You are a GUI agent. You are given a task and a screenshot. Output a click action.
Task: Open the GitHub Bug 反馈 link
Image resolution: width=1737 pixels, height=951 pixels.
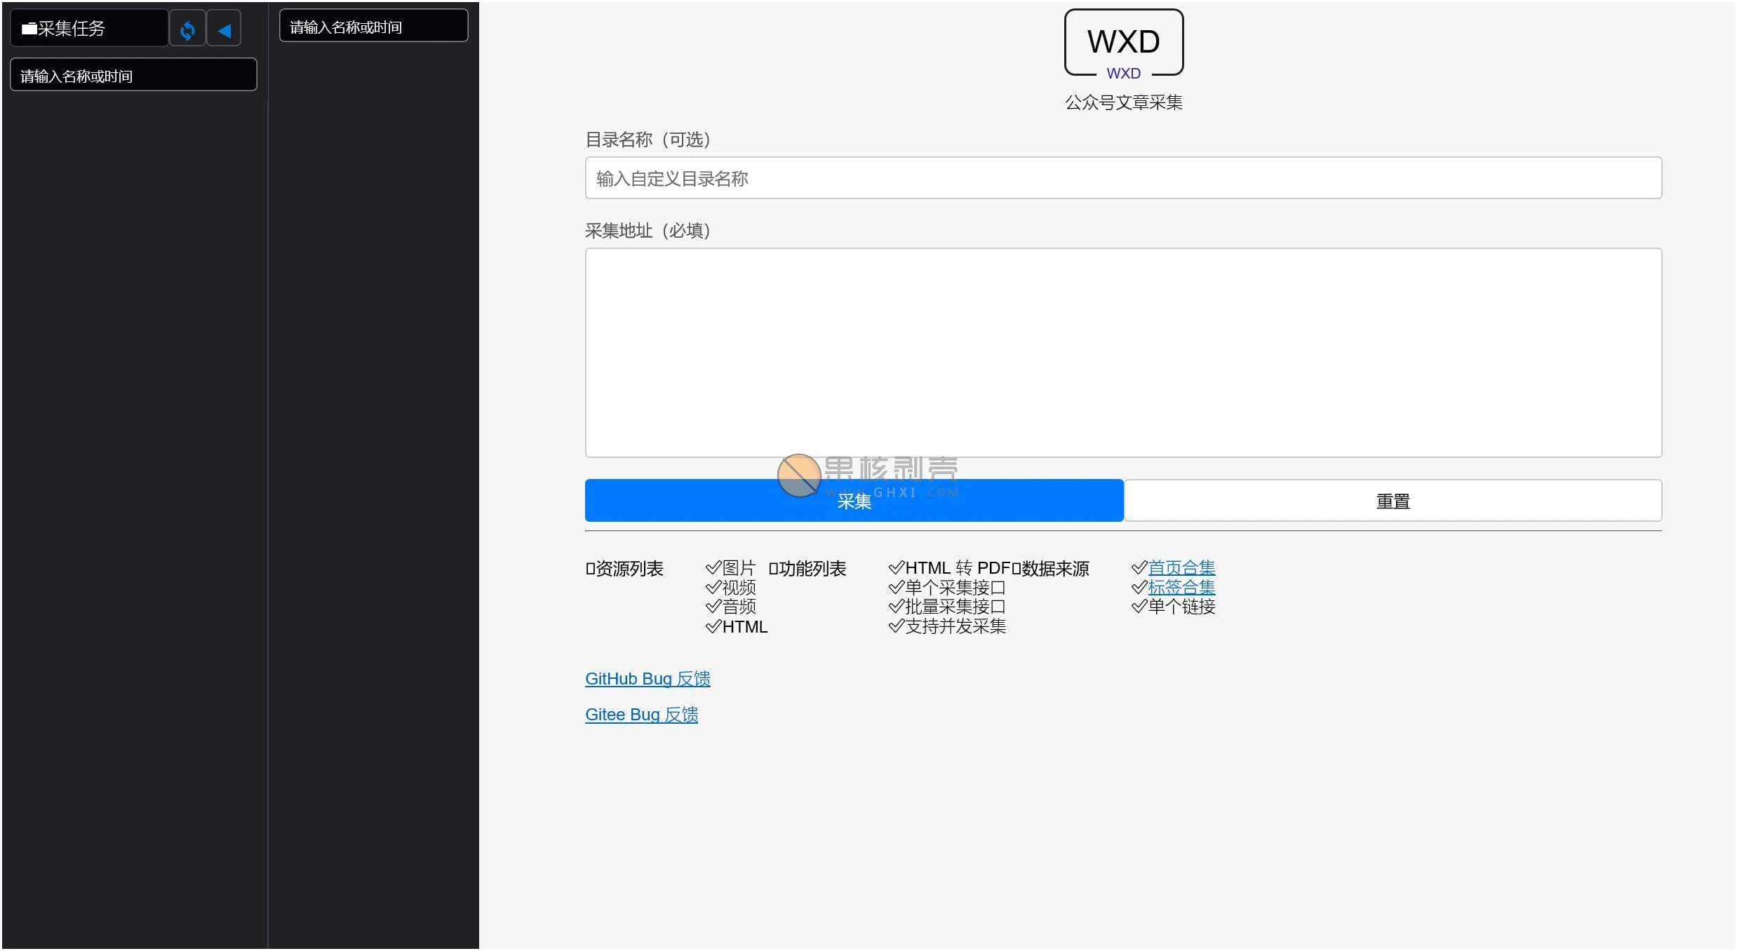click(x=648, y=679)
